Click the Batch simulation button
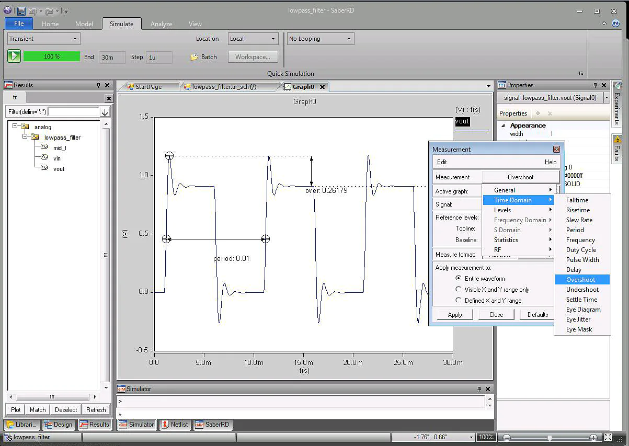 coord(203,57)
